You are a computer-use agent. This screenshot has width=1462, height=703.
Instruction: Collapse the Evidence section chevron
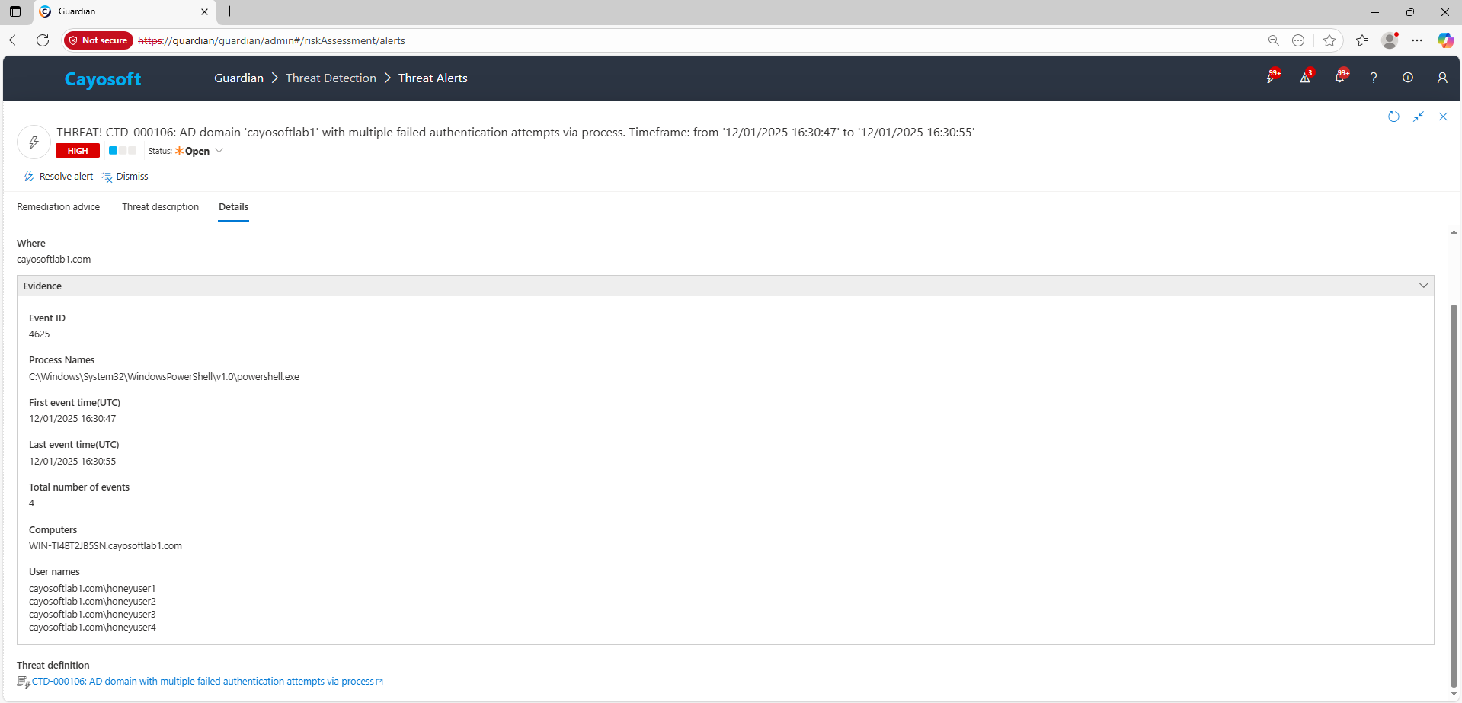tap(1423, 286)
